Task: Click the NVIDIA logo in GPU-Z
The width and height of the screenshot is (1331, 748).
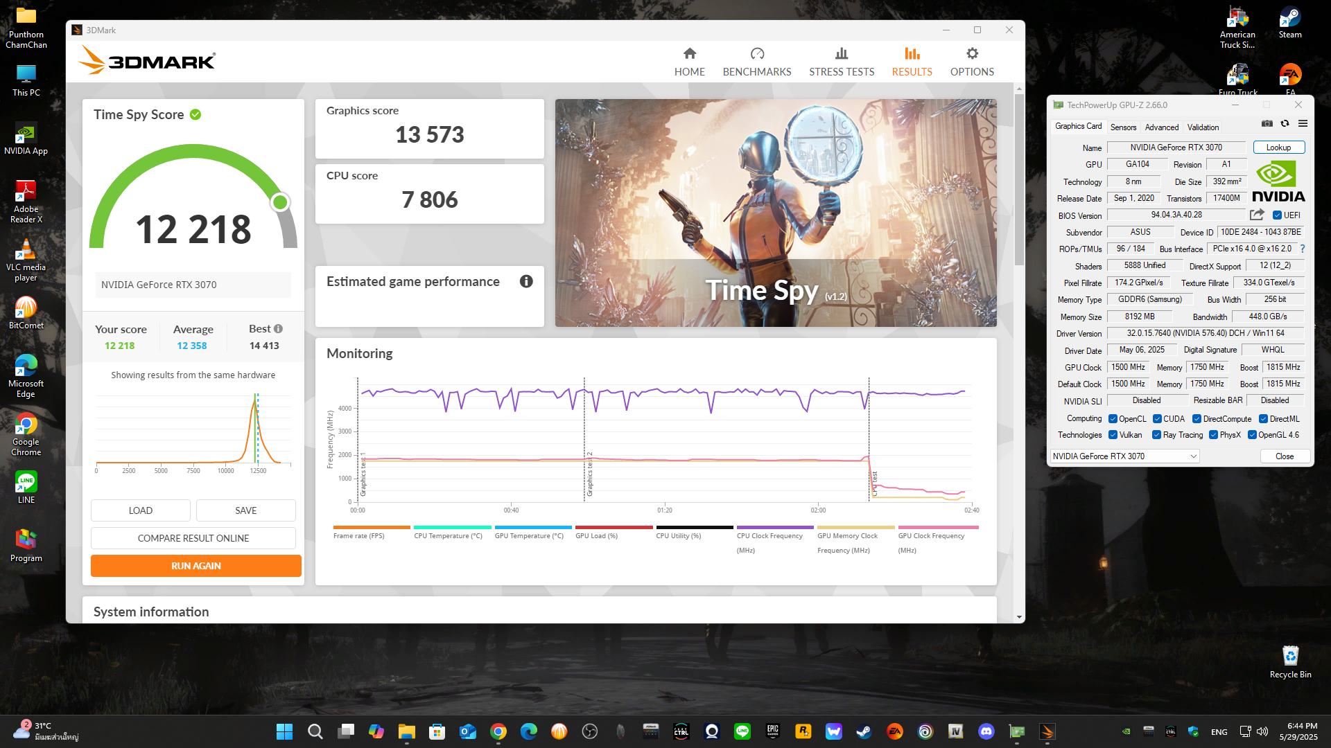Action: pos(1278,181)
